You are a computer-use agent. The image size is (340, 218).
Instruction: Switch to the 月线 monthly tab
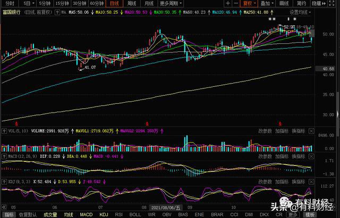(x=149, y=4)
